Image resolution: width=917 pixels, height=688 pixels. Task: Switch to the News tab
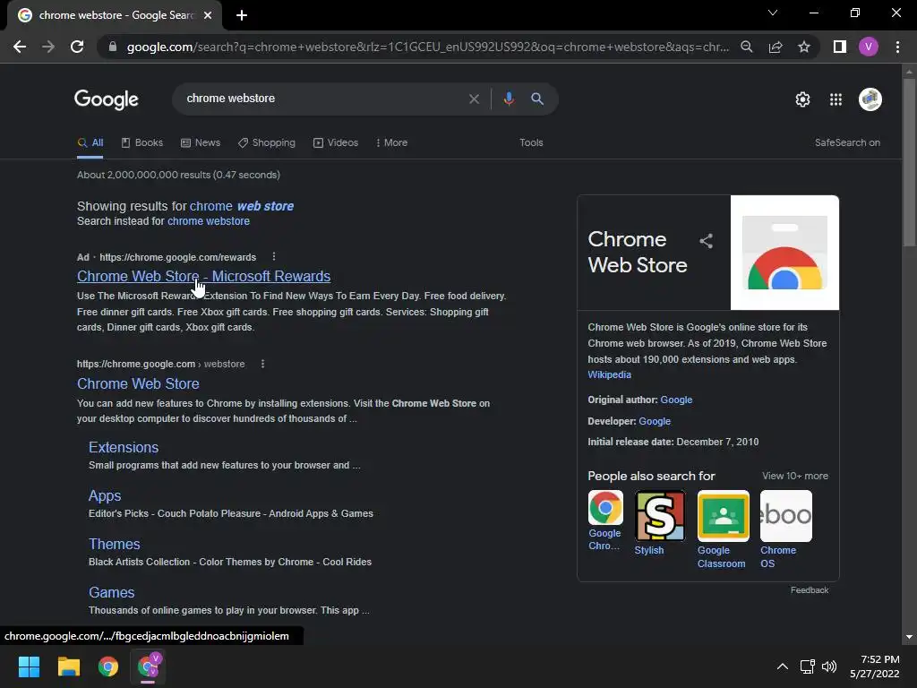pyautogui.click(x=201, y=142)
